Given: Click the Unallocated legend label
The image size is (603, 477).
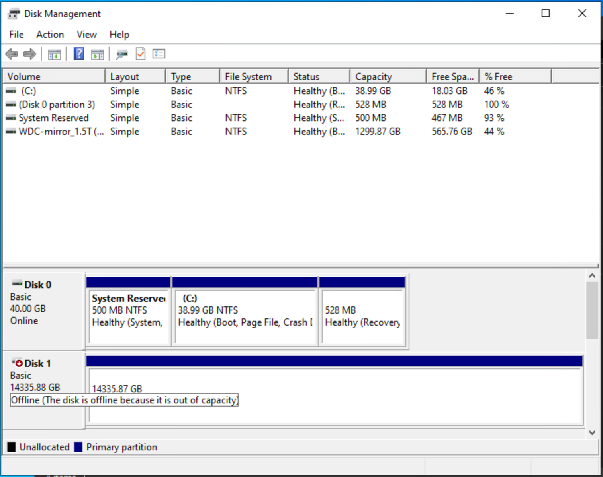Looking at the screenshot, I should point(45,447).
